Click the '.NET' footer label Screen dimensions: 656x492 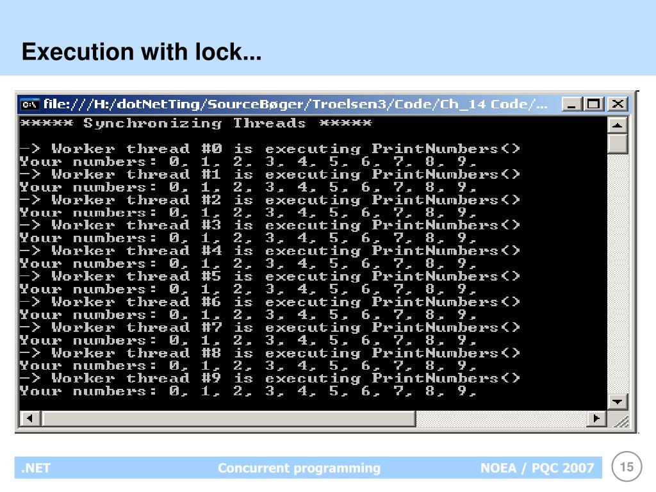tap(36, 468)
